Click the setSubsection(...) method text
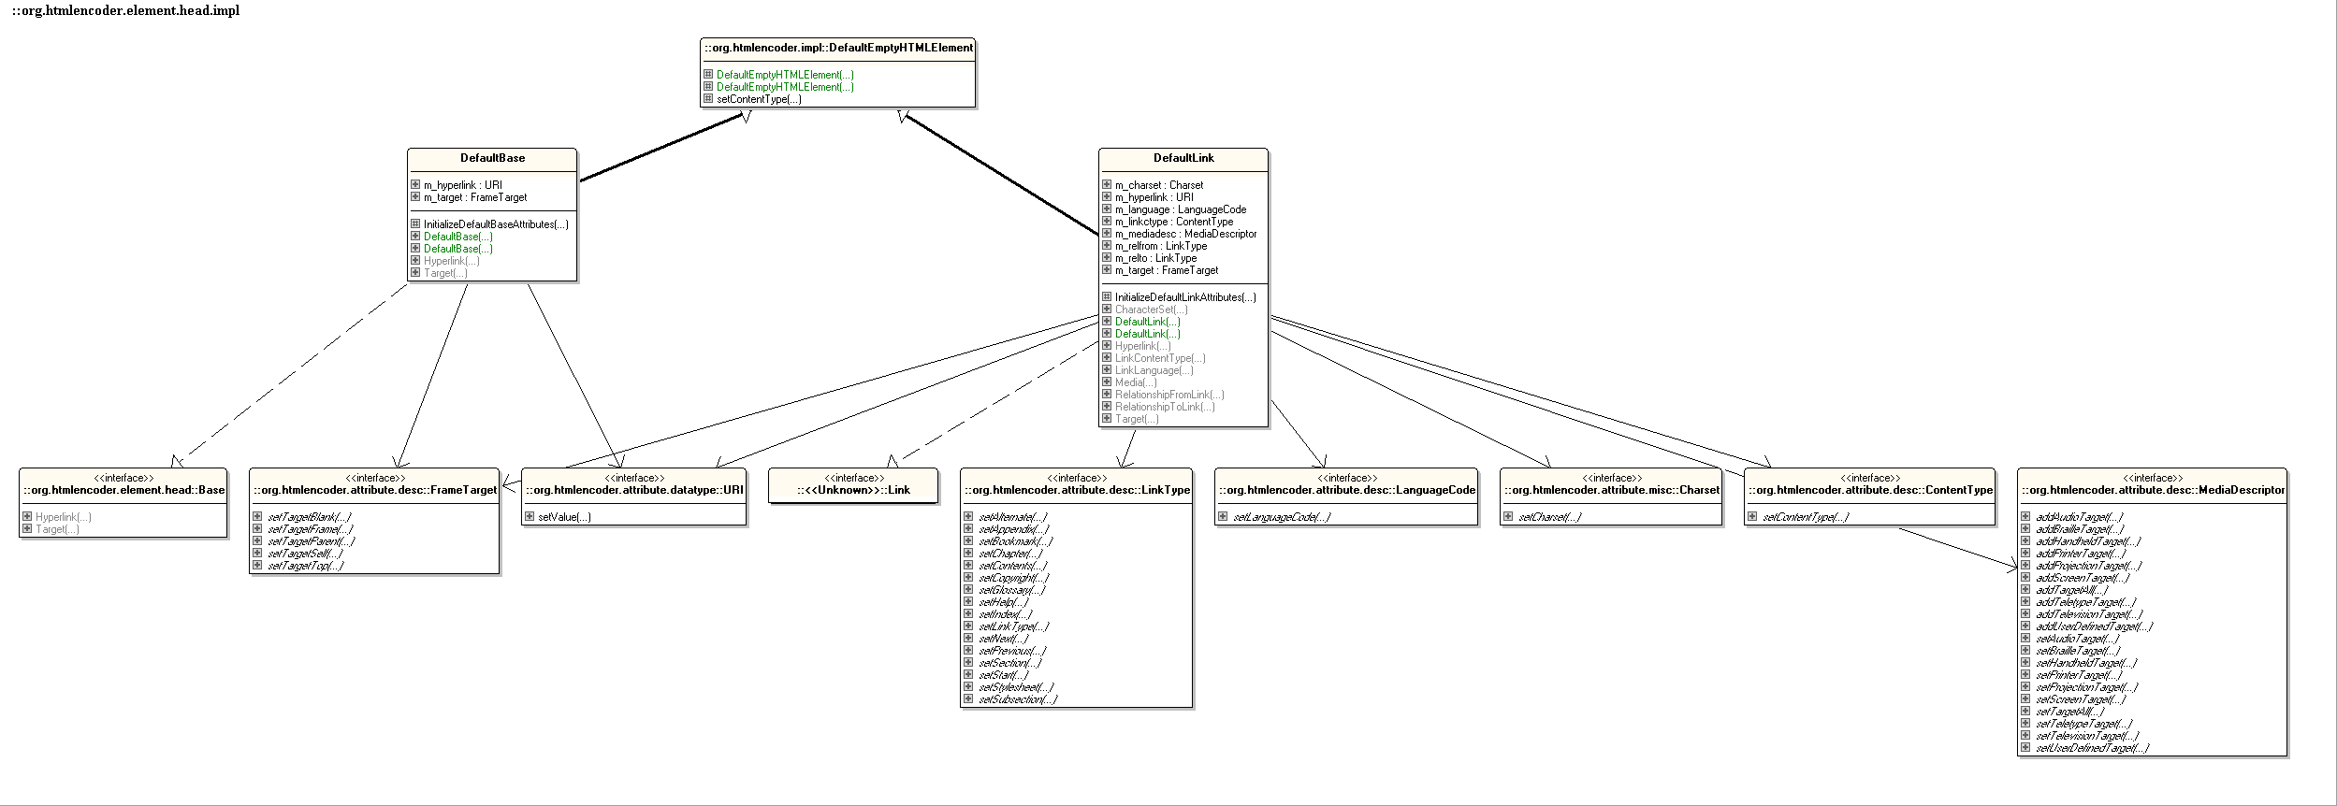Screen dimensions: 2337x806 point(1018,699)
